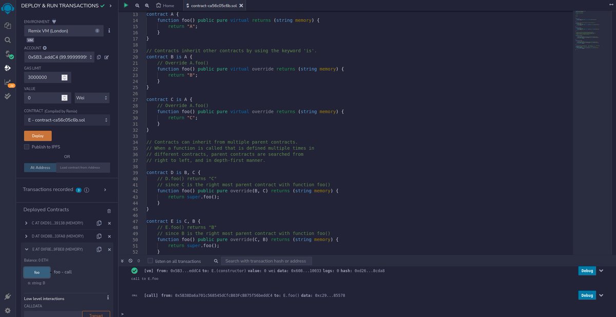Click the Gas Limit input field
616x317 pixels.
point(48,77)
